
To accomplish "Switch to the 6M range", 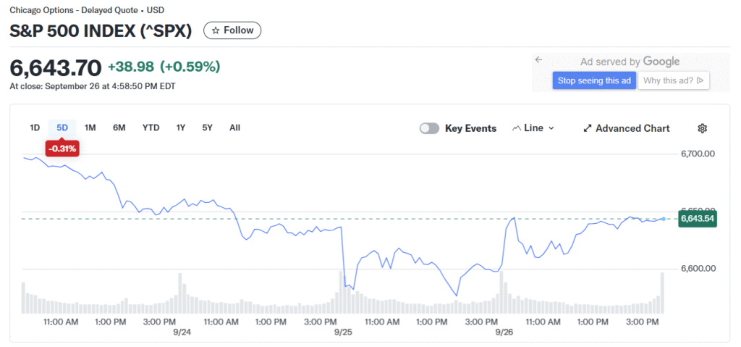I will pos(119,127).
